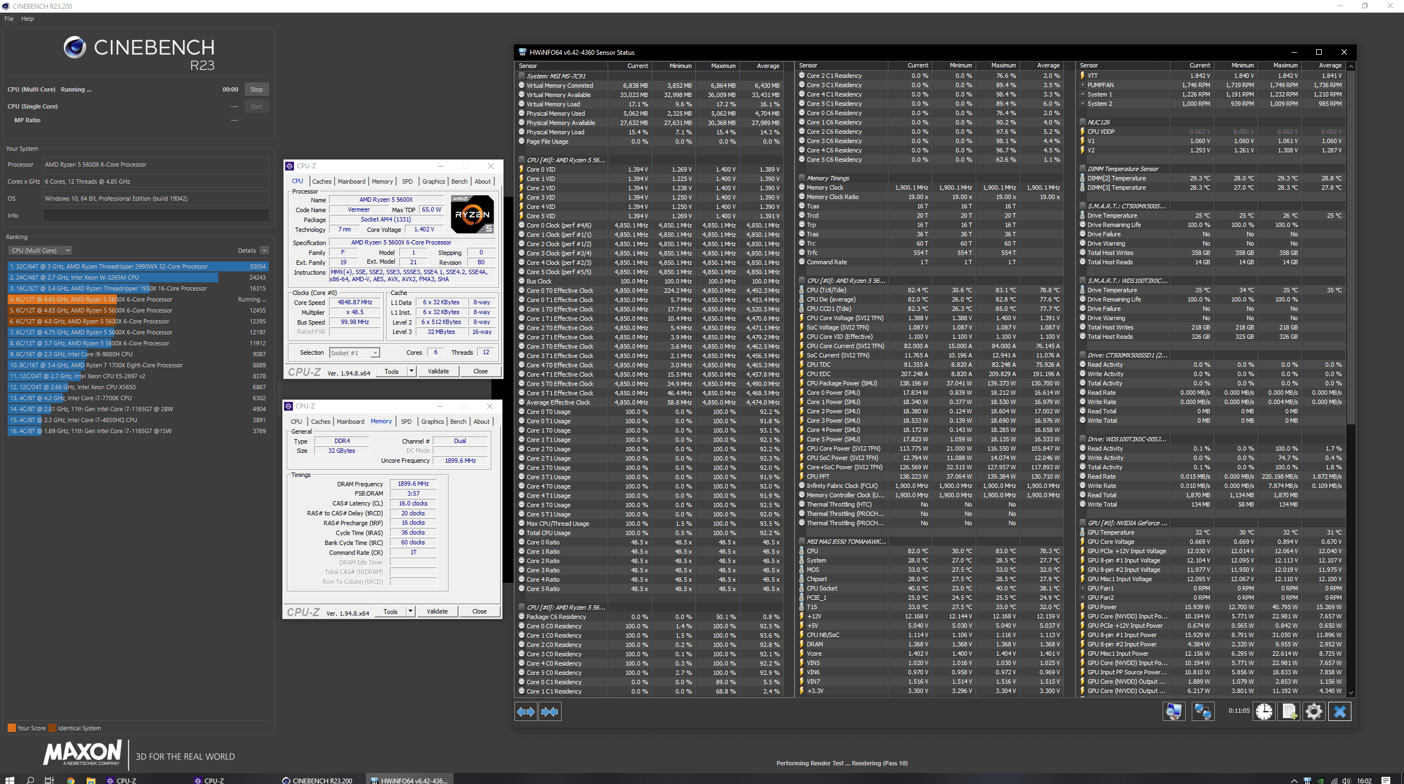Click the monitor with magnifier icon in HWiNFO
1404x784 pixels.
[1174, 712]
